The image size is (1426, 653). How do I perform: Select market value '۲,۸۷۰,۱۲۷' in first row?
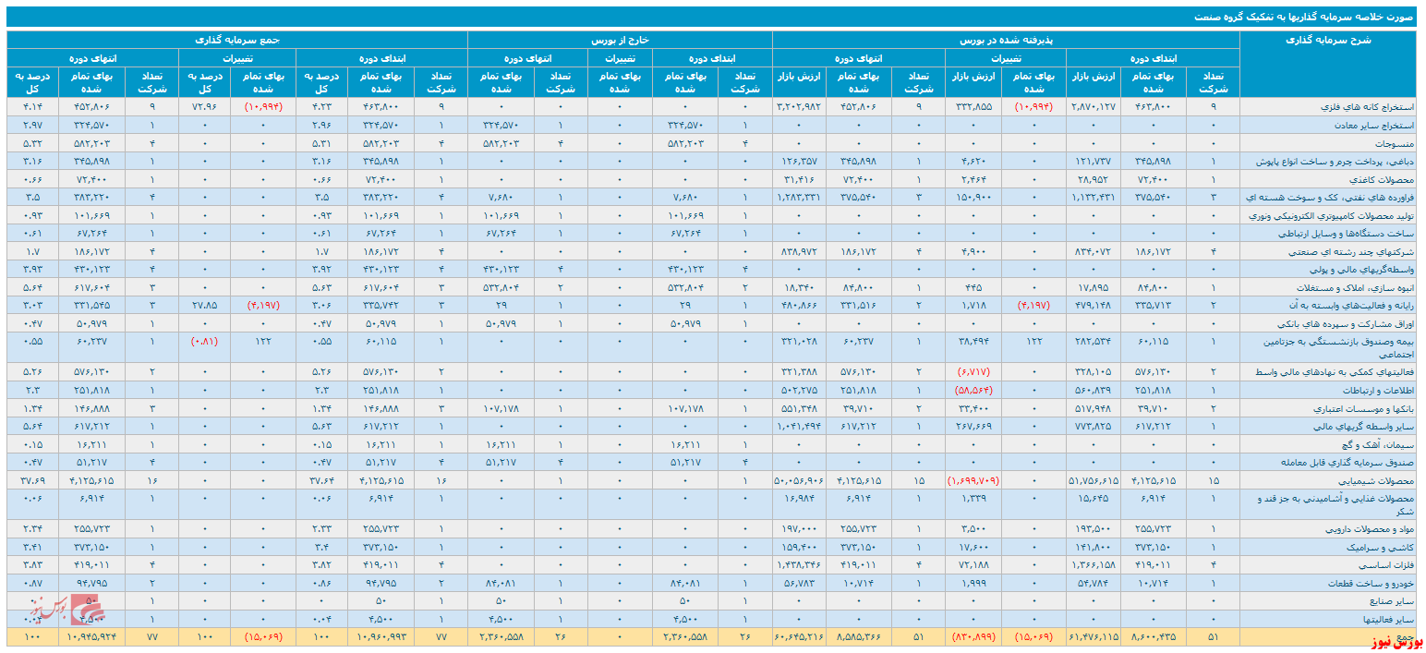pos(1094,107)
